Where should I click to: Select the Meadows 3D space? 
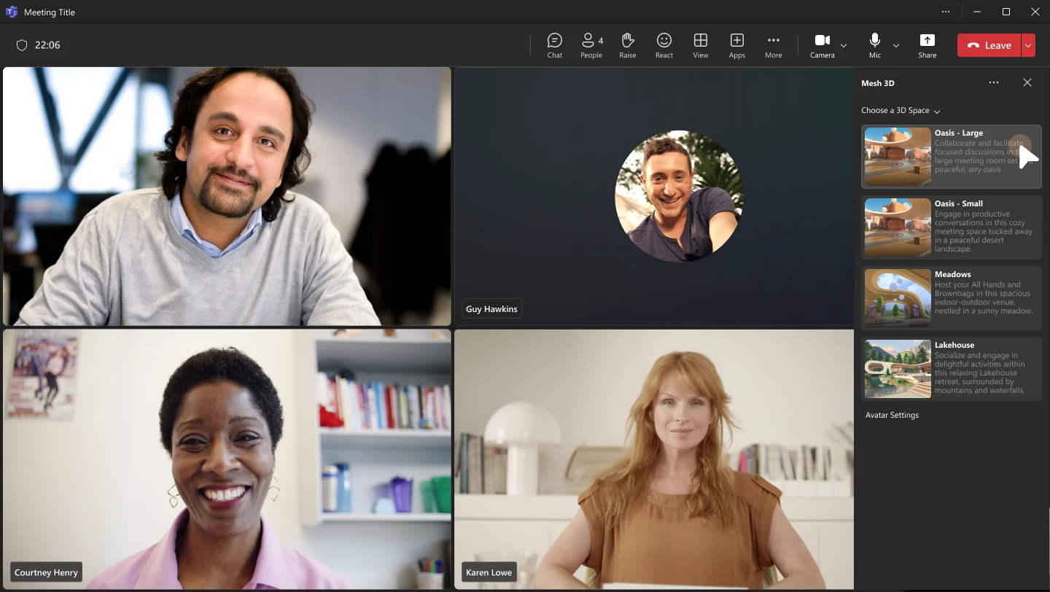click(x=952, y=299)
